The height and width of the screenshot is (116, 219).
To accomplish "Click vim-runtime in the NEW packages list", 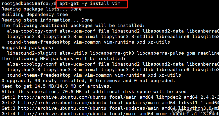I will (130, 75).
